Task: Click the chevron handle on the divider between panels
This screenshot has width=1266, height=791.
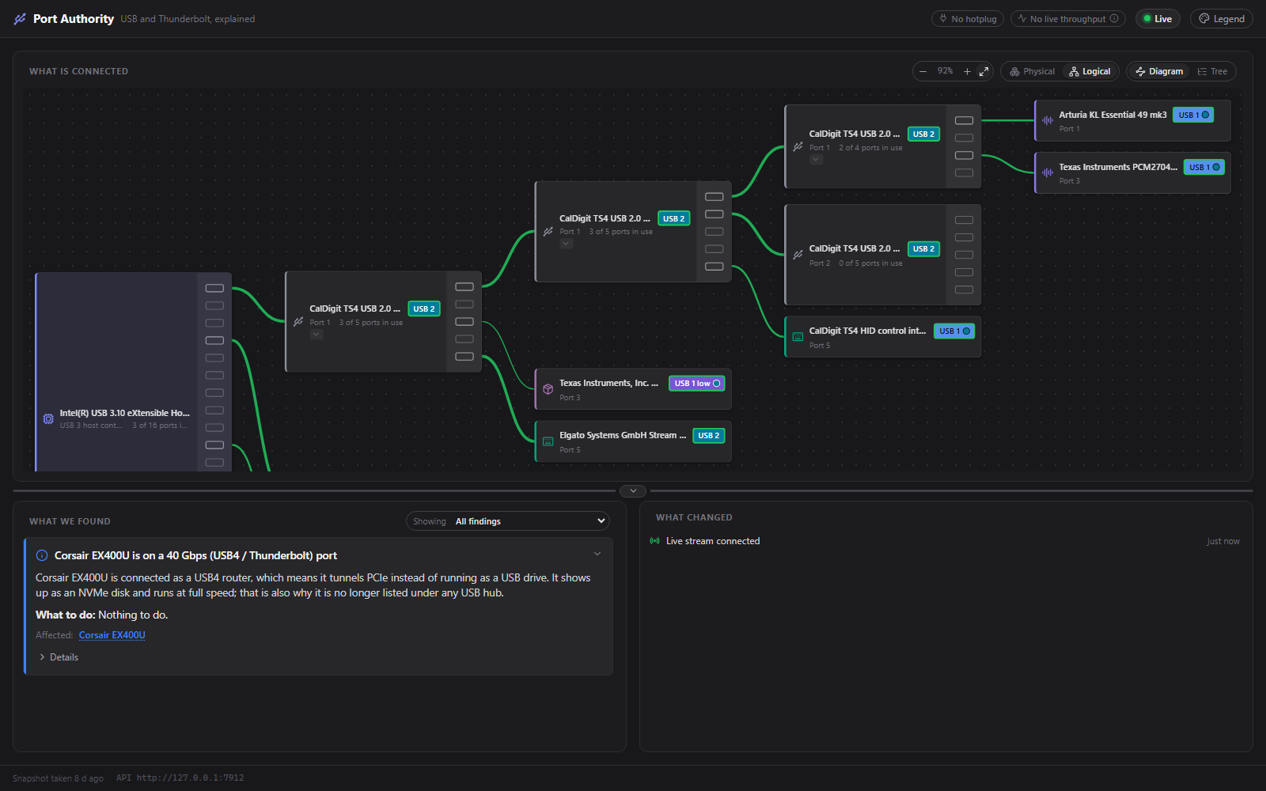Action: pos(633,490)
